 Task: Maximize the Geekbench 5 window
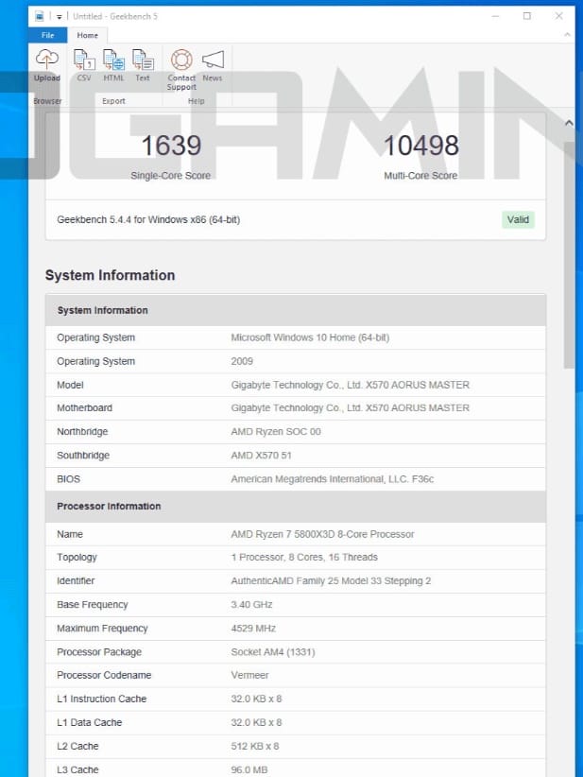coord(527,16)
